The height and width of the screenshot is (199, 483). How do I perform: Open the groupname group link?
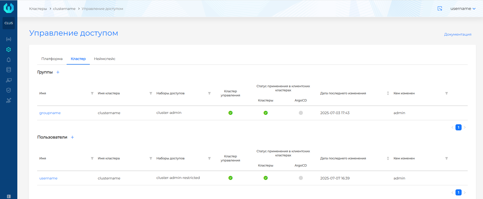coord(50,113)
